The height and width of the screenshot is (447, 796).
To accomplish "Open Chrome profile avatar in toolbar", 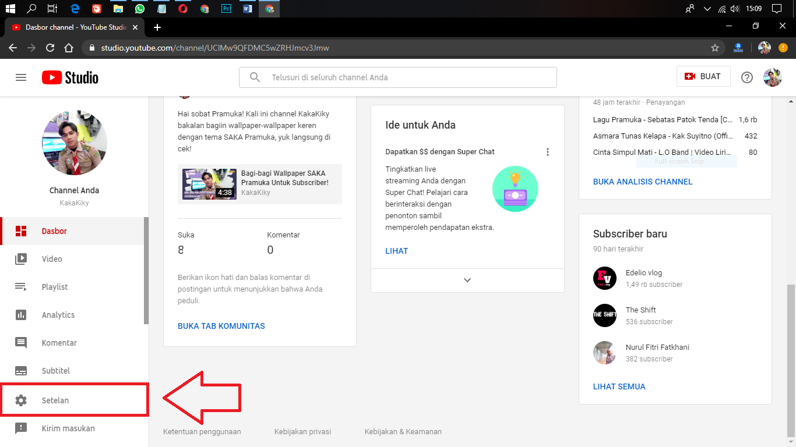I will click(x=765, y=48).
